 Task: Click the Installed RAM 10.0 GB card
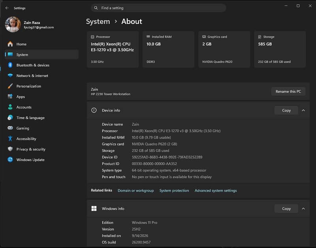tap(169, 49)
